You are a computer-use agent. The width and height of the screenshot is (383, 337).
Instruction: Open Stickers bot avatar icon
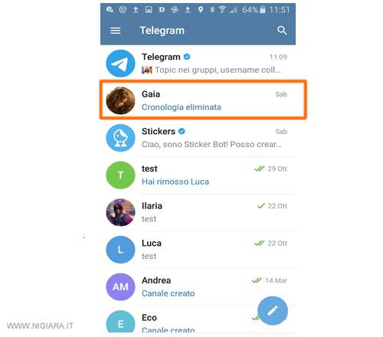pyautogui.click(x=120, y=138)
